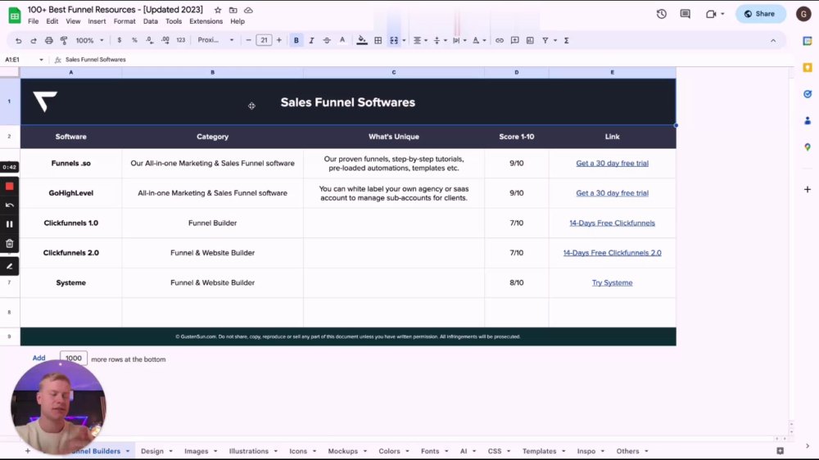Open the text color picker
819x460 pixels.
click(x=342, y=40)
